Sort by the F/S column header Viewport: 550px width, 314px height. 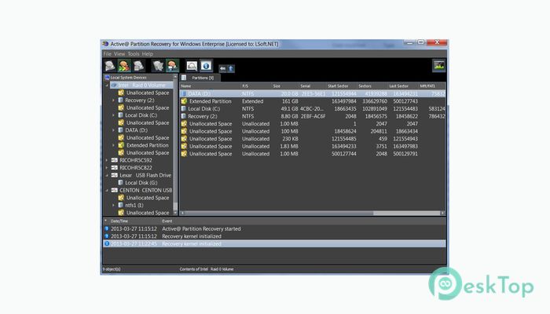pos(245,86)
